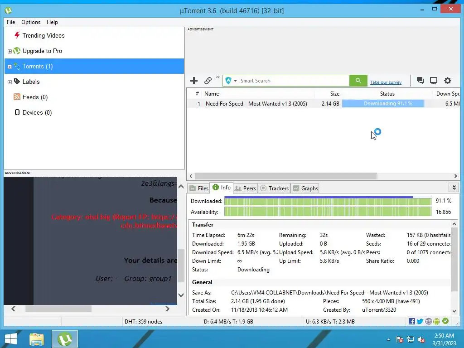Click advertisement pane scroll right arrow
Image resolution: width=464 pixels, height=348 pixels.
[168, 309]
